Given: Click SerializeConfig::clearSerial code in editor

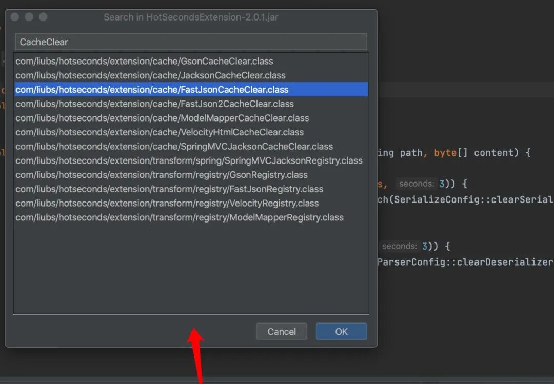Looking at the screenshot, I should [474, 199].
